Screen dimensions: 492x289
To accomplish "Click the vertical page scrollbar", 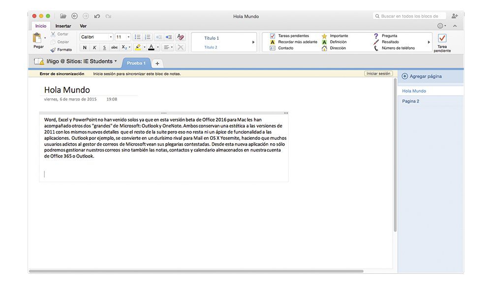I will (x=395, y=155).
